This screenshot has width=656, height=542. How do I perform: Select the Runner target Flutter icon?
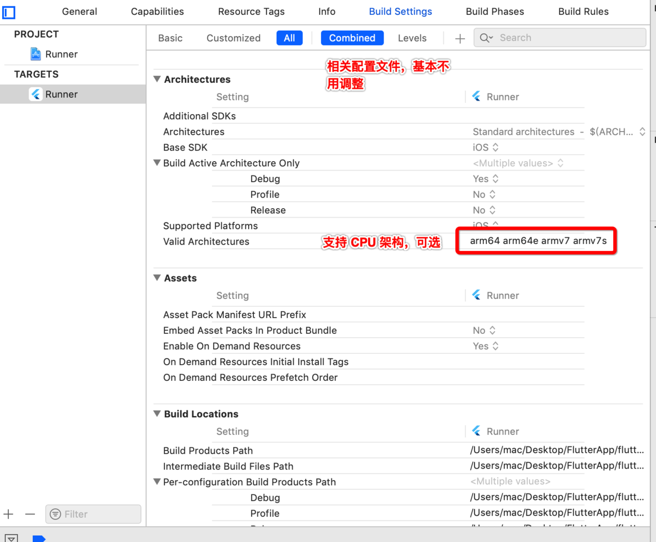point(35,94)
